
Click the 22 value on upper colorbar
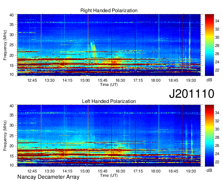[217, 70]
